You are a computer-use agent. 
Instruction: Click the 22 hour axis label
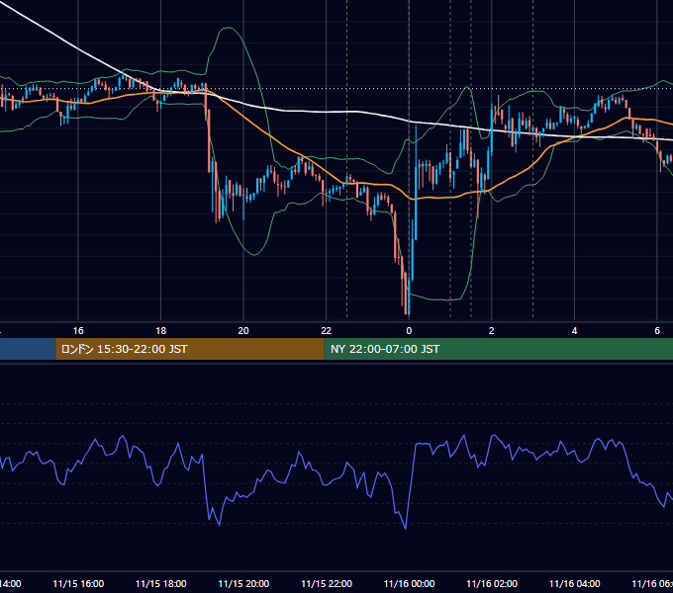point(327,331)
